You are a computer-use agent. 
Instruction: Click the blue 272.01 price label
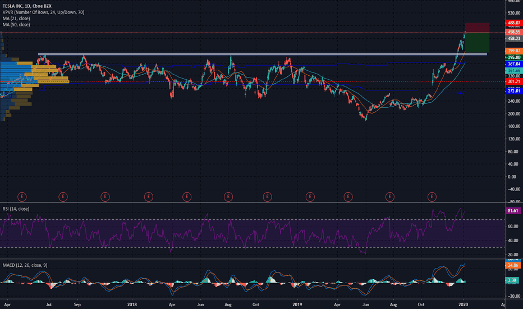513,91
